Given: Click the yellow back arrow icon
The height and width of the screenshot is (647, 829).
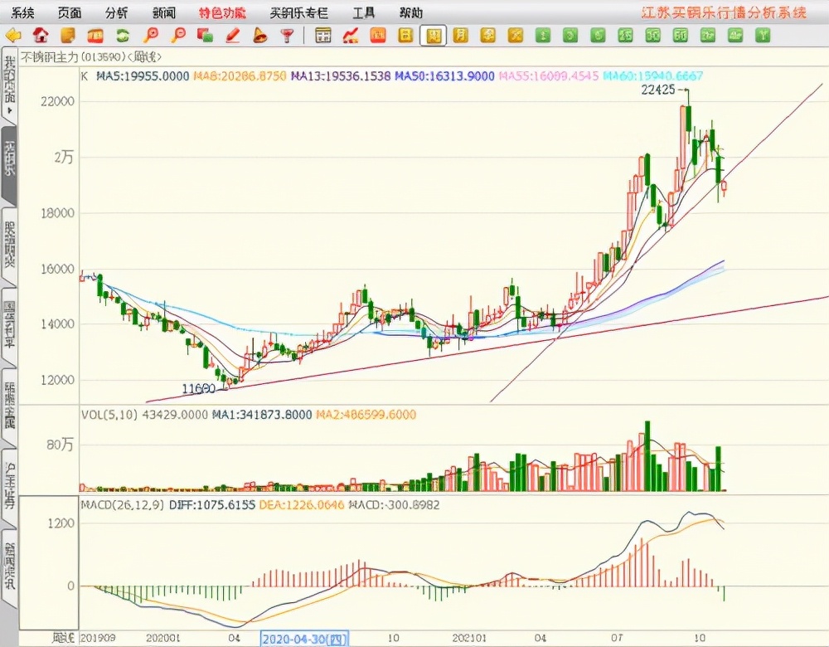Looking at the screenshot, I should point(13,35).
